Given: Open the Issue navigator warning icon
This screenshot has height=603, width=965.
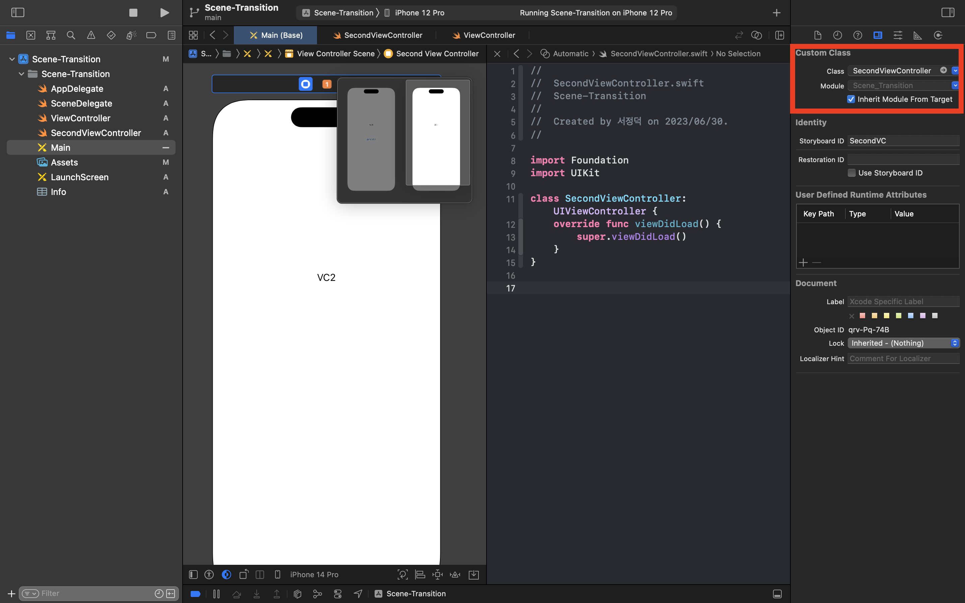Looking at the screenshot, I should tap(91, 35).
